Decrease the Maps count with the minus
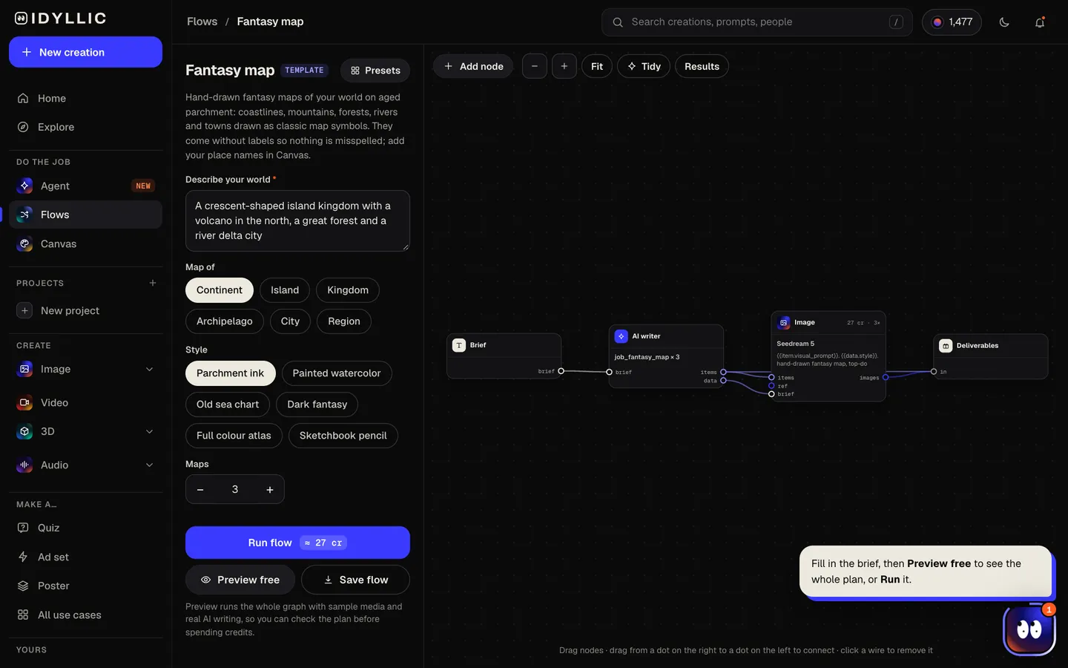Viewport: 1068px width, 668px height. coord(200,489)
